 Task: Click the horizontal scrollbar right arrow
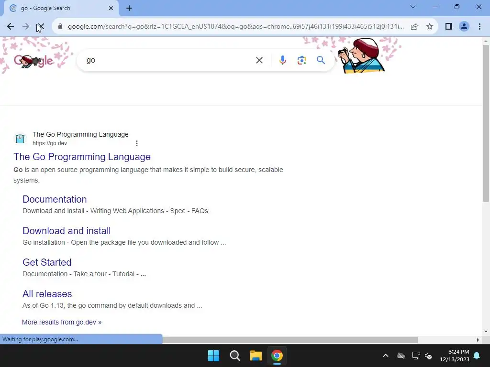pyautogui.click(x=478, y=340)
